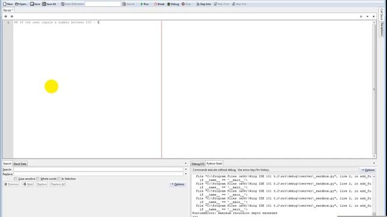Open the bottom-right panel tab options dropdown
This screenshot has height=217, width=387.
(x=374, y=163)
